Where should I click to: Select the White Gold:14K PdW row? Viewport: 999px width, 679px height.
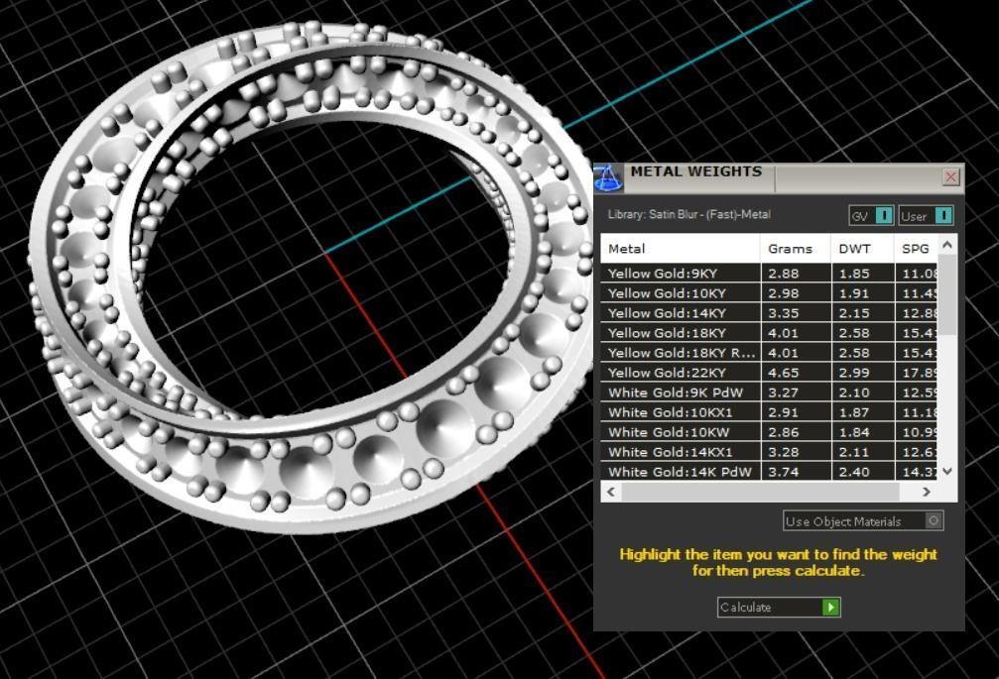pyautogui.click(x=769, y=471)
